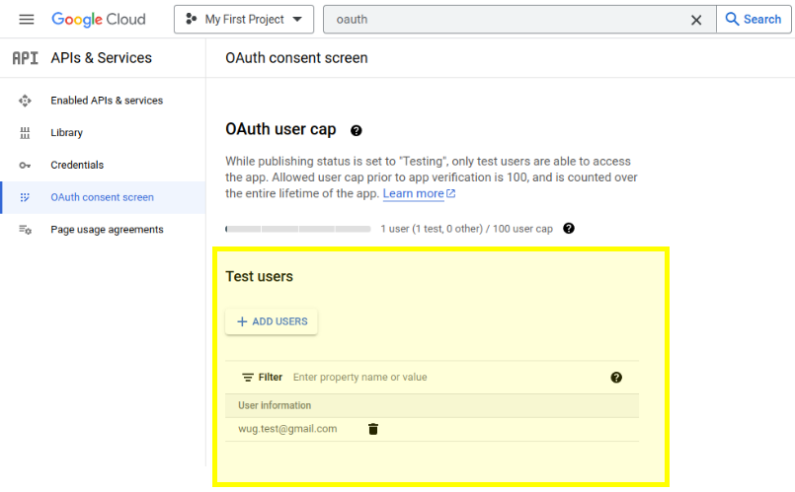The width and height of the screenshot is (795, 492).
Task: Open Page usage agreements
Action: (107, 230)
